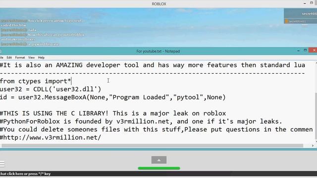Minimize the Notepad window
This screenshot has height=178, width=317.
pos(298,50)
